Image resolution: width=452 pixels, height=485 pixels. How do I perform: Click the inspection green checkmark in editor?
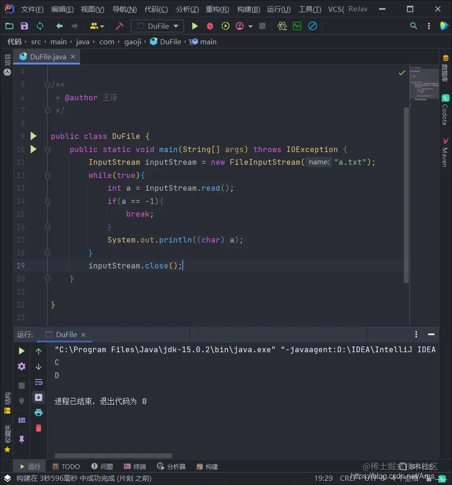point(402,73)
